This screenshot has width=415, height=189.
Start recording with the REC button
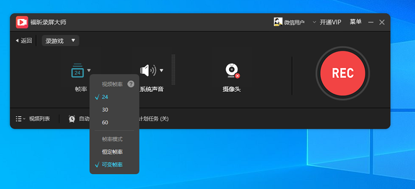[x=343, y=73]
